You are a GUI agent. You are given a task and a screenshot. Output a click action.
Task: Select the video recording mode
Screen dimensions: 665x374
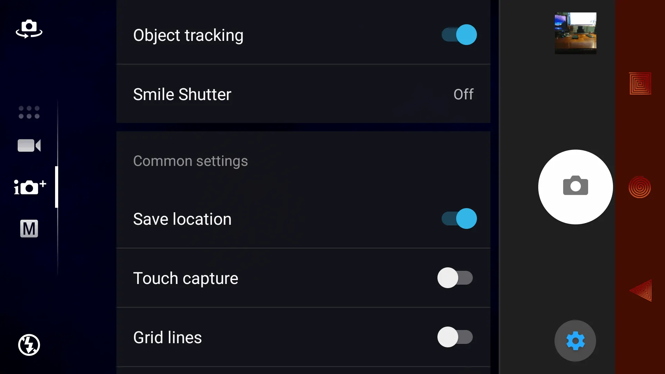(x=29, y=145)
